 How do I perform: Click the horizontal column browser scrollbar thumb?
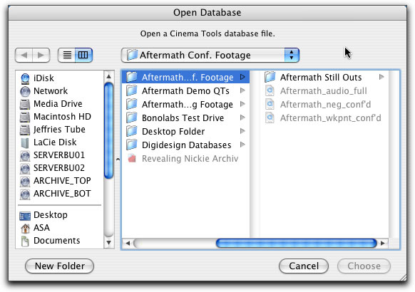(x=297, y=243)
